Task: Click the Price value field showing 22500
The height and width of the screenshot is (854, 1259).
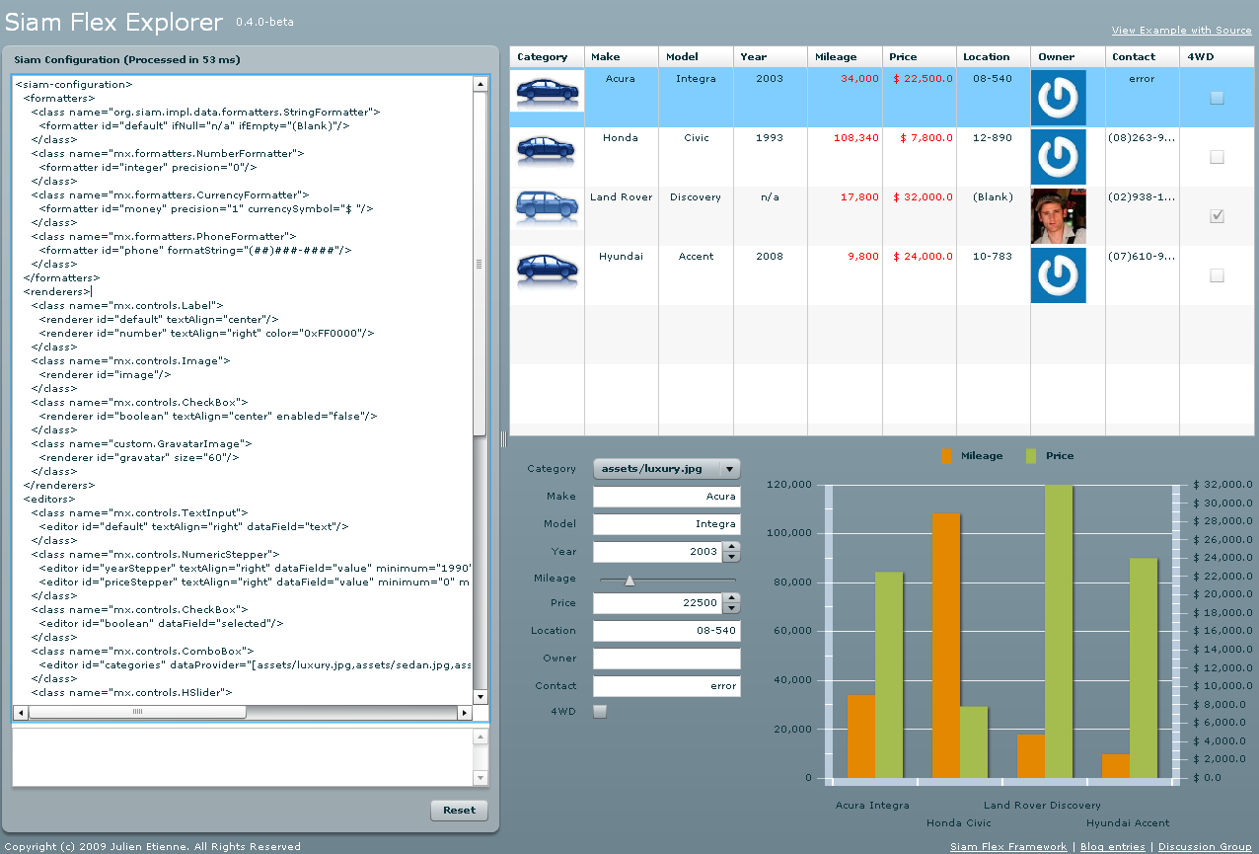Action: pos(658,603)
